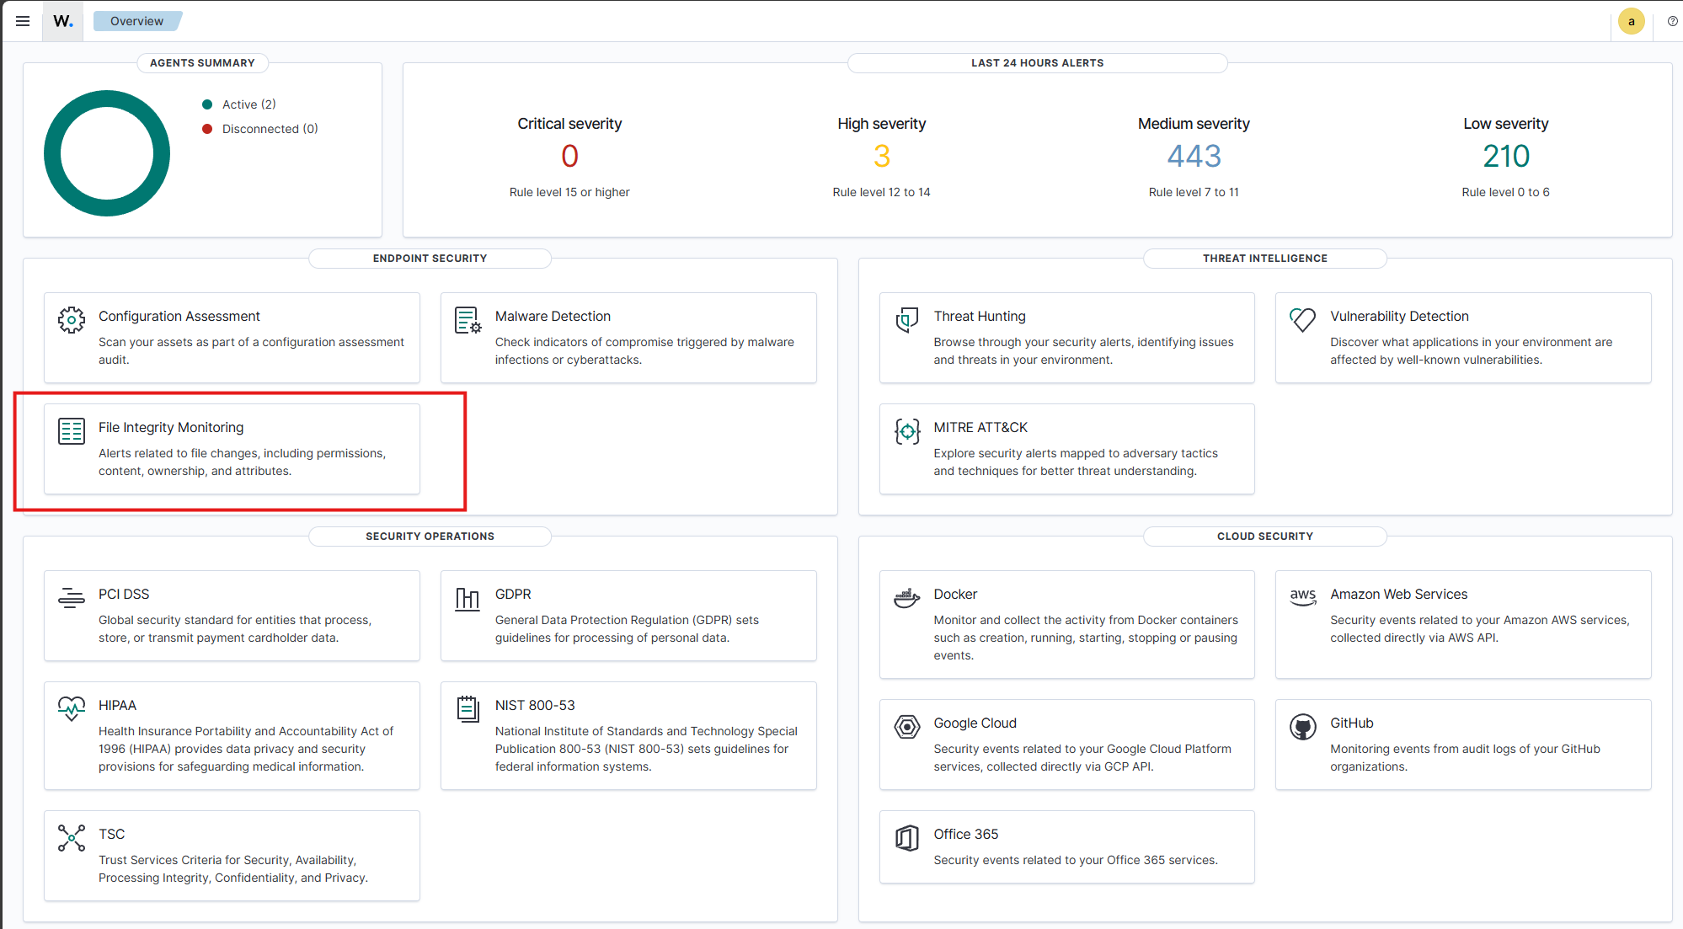The image size is (1683, 929).
Task: Click the help question mark icon
Action: pos(1672,21)
